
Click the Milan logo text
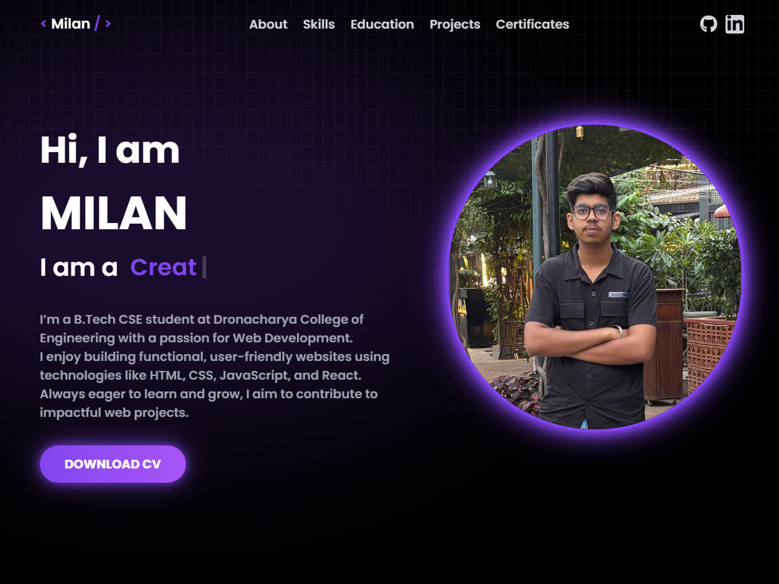coord(71,24)
